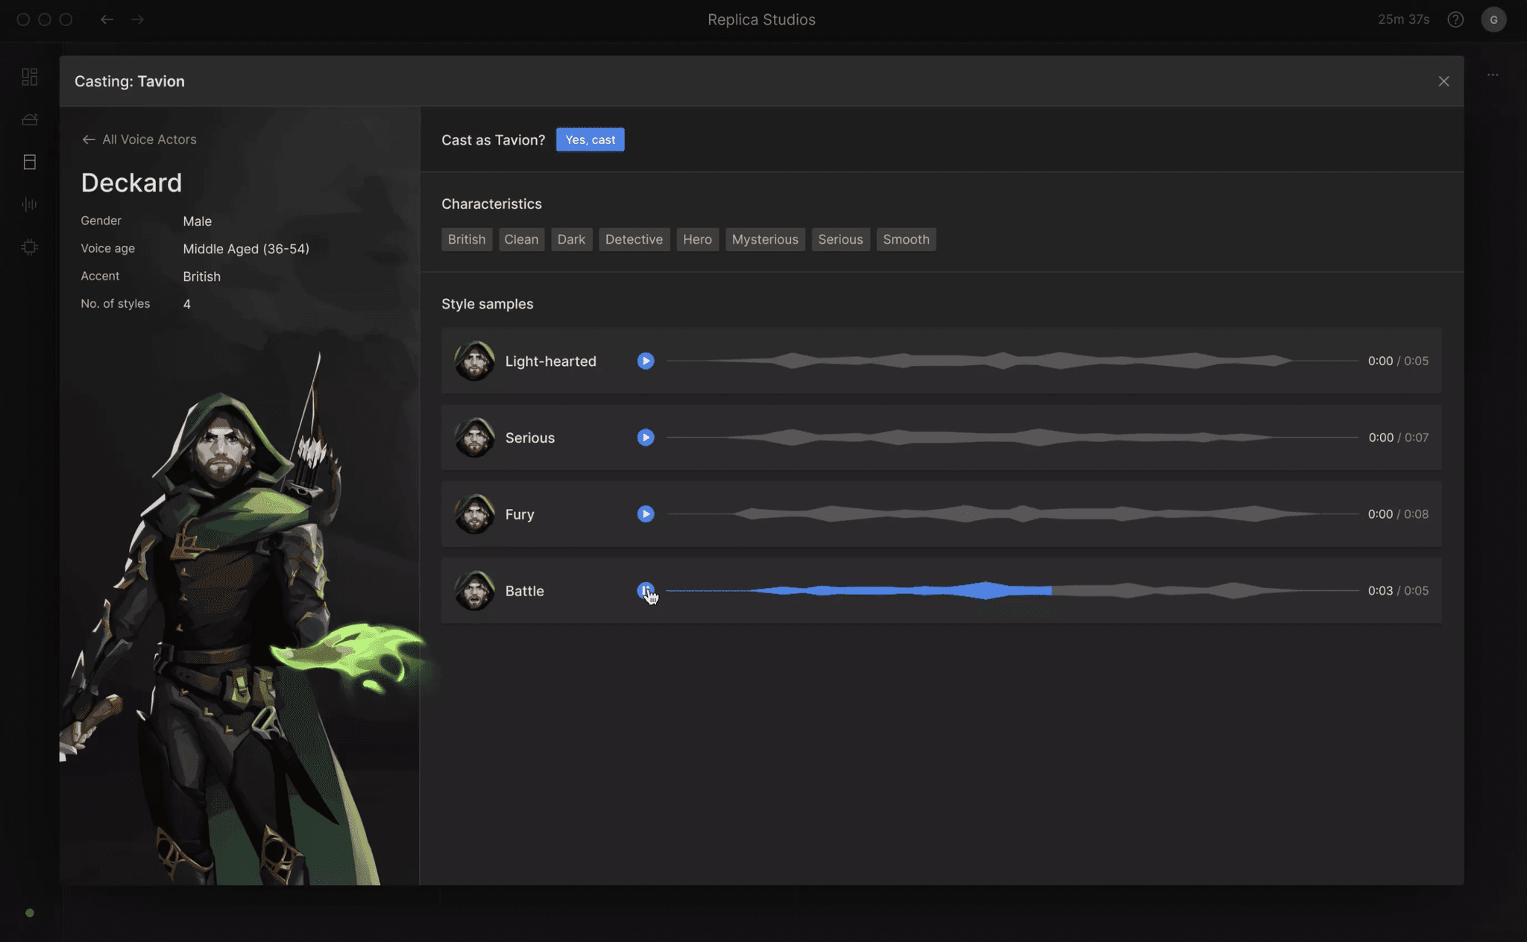This screenshot has width=1527, height=942.
Task: Seek within the Serious sample waveform
Action: click(1007, 437)
